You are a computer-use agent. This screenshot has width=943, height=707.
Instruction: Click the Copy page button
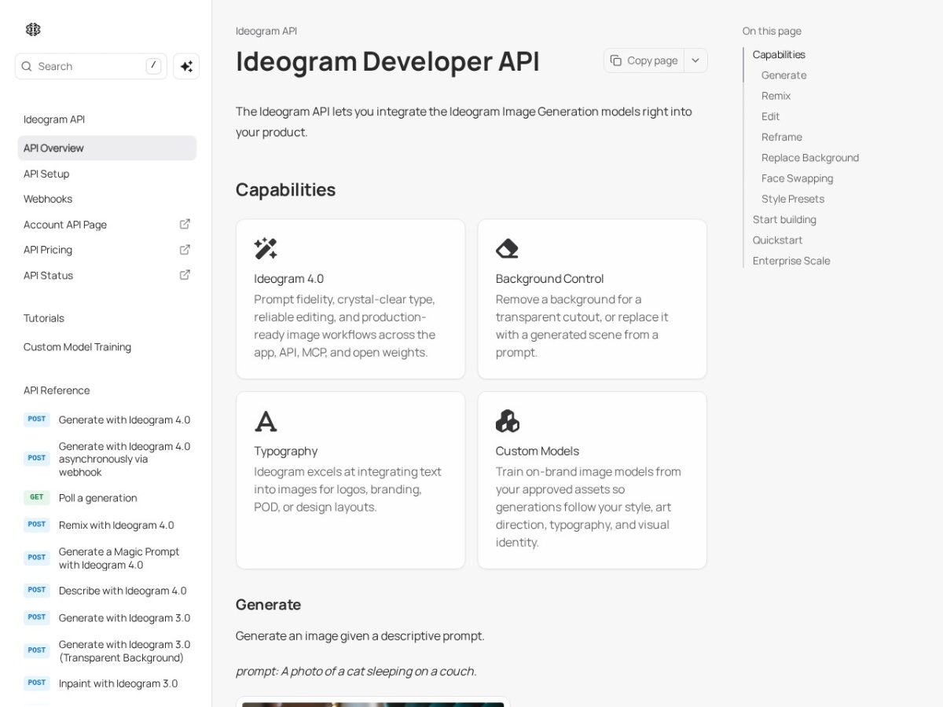coord(644,60)
